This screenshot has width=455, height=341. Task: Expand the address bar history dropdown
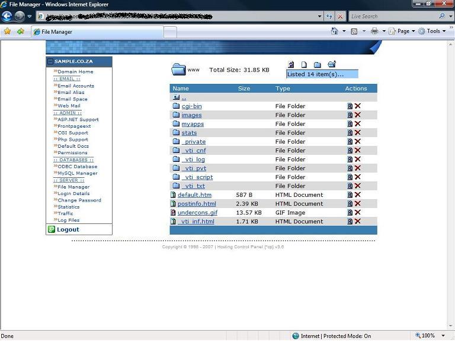319,17
